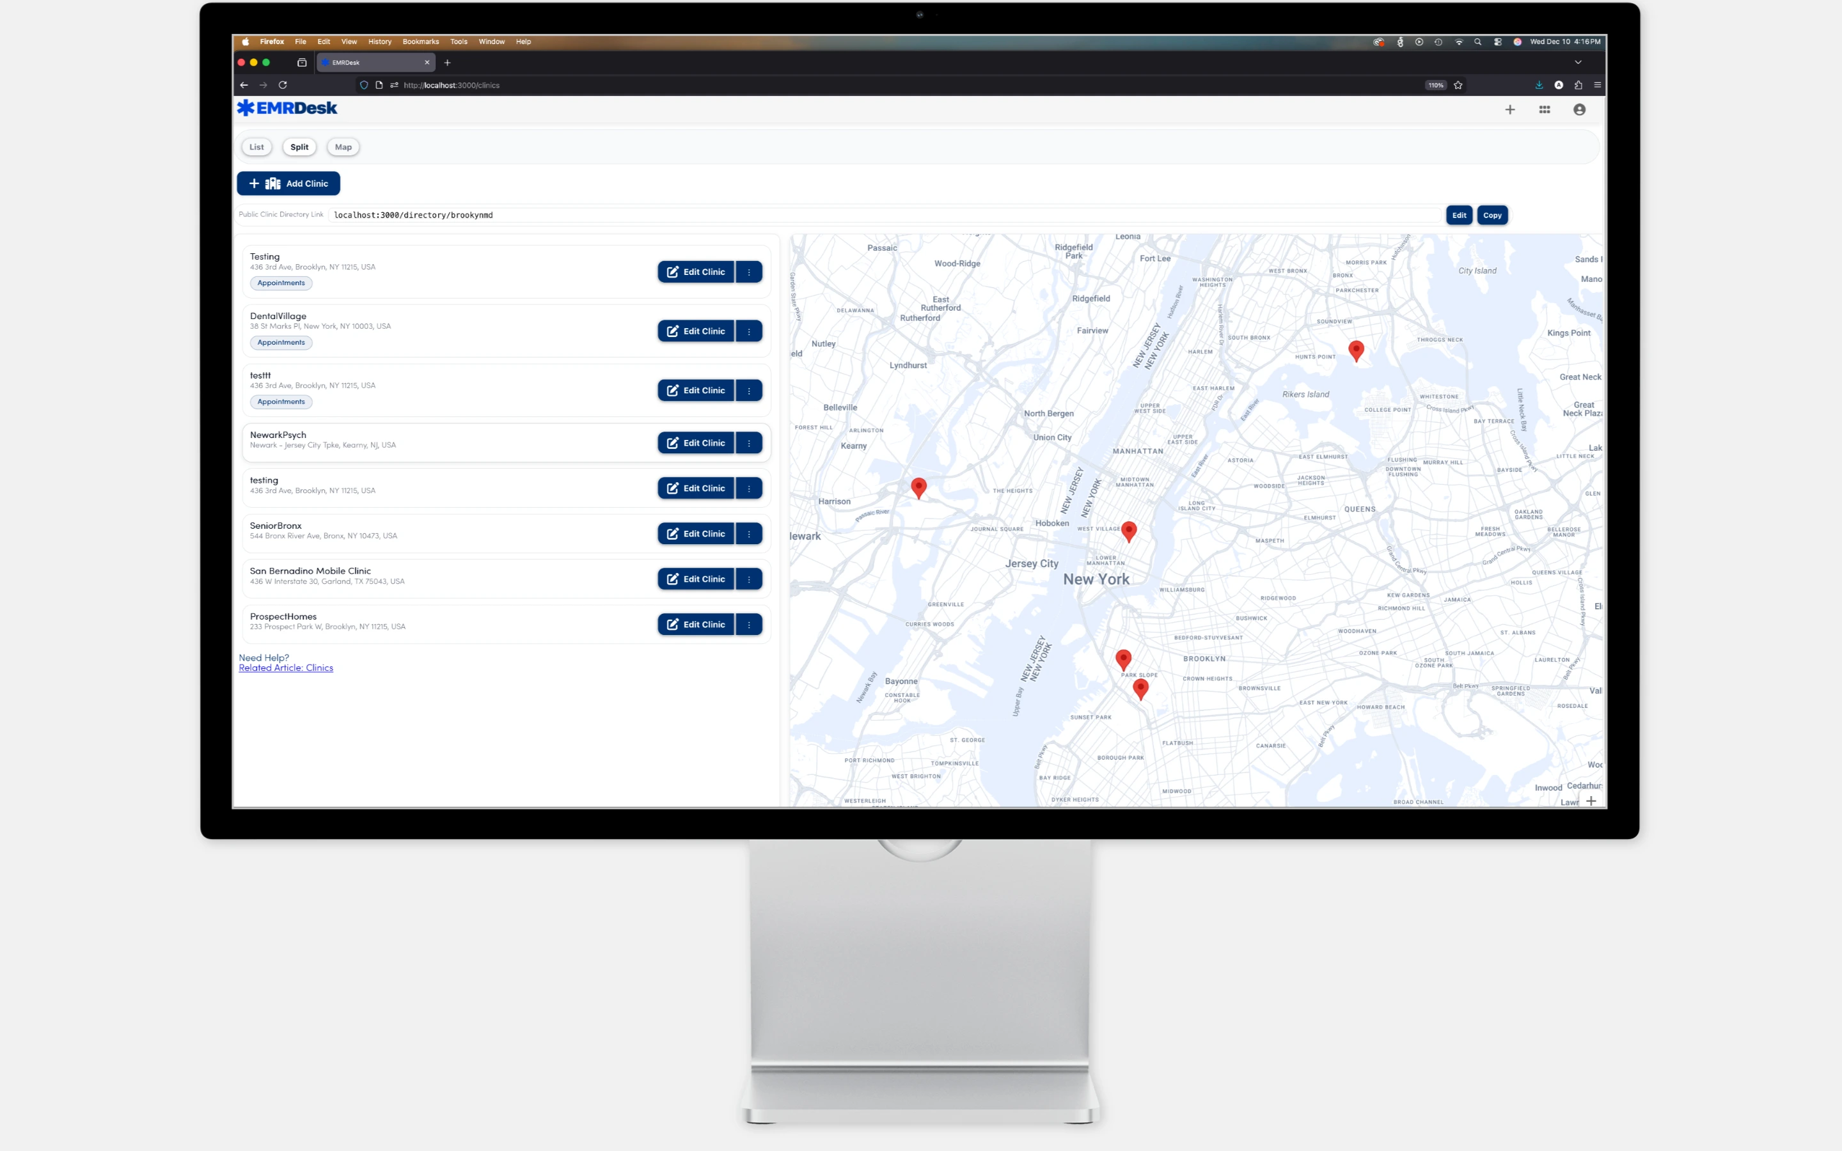Click Edit Clinic for NewarkPsych

coord(696,443)
